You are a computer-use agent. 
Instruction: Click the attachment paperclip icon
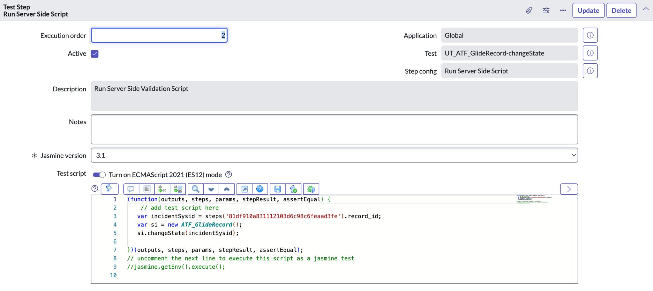529,11
